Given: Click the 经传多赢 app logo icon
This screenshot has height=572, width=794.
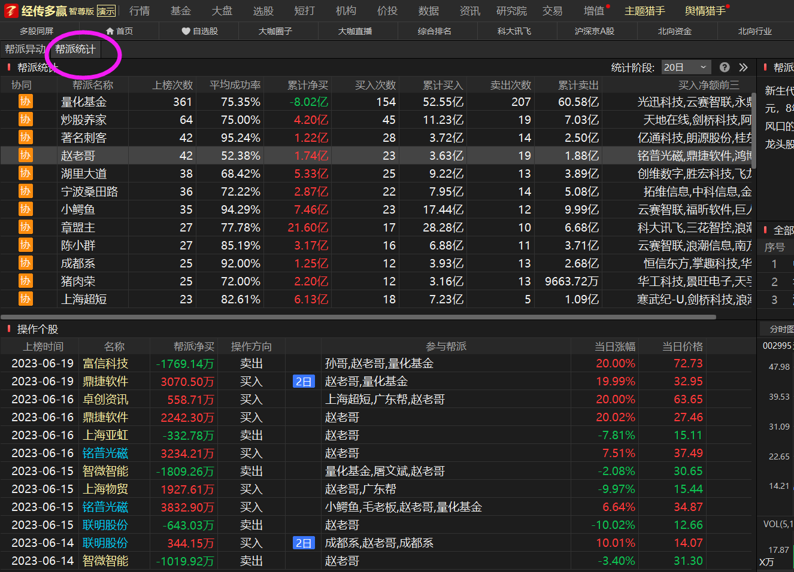Looking at the screenshot, I should tap(11, 11).
